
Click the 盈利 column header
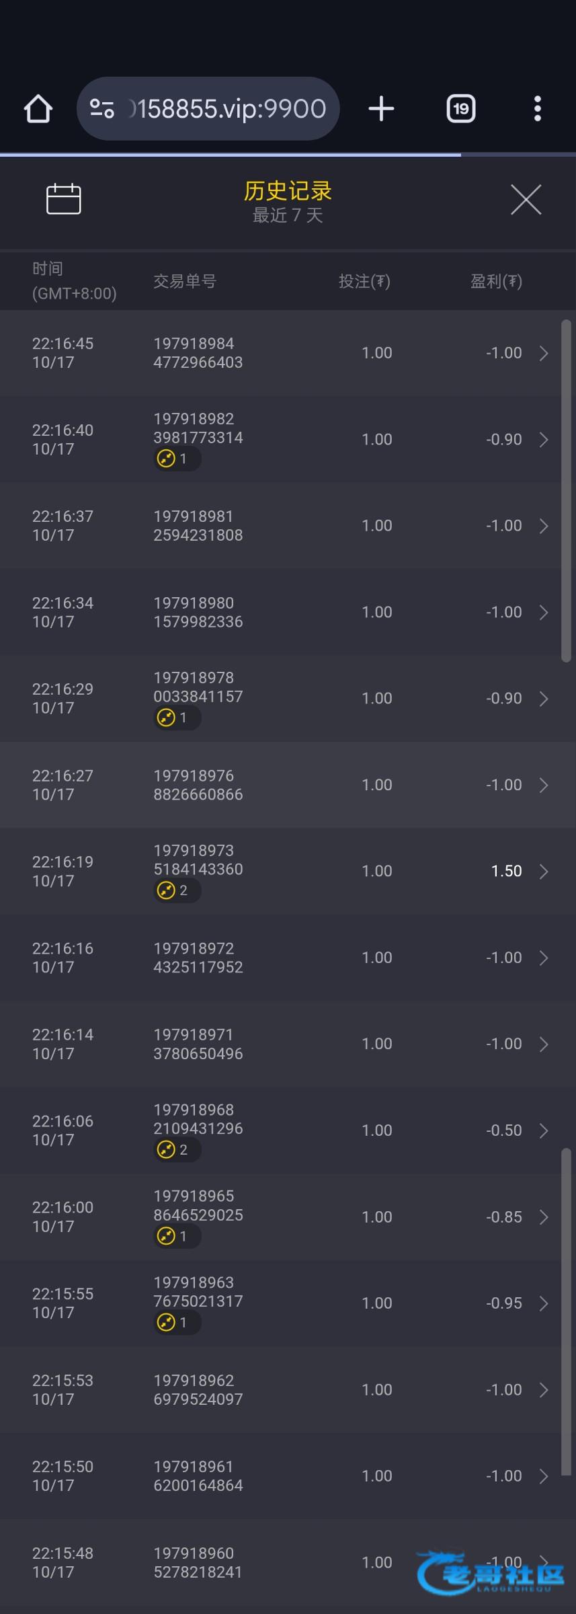[x=496, y=281]
